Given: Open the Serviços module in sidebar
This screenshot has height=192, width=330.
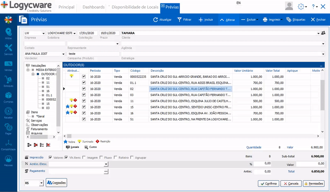Looking at the screenshot, I should coord(8,49).
